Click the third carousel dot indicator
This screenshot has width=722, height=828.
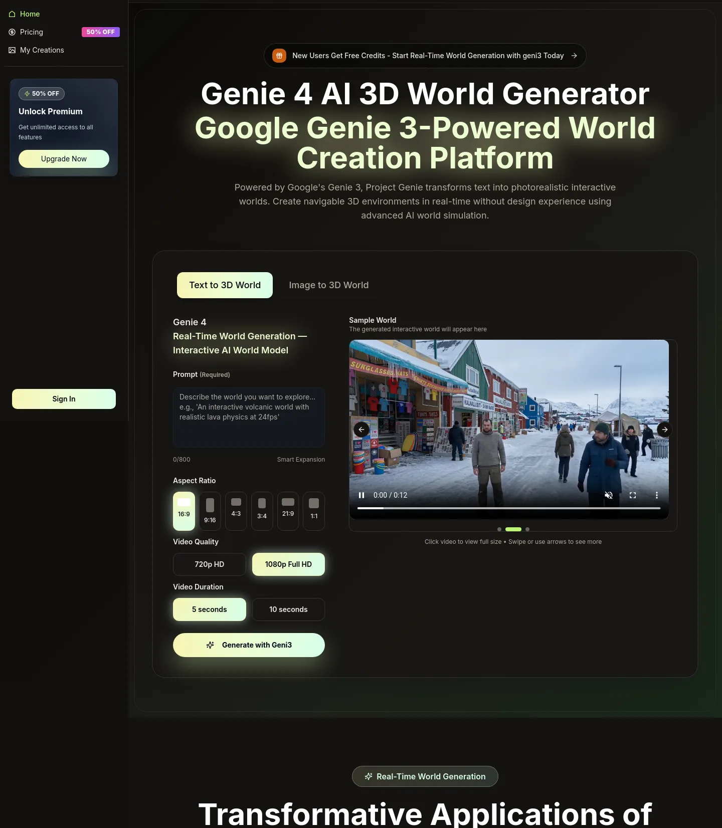(527, 529)
